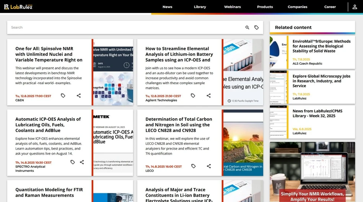The image size is (363, 202).
Task: Share the LECO CN828 soil webinar
Action: point(208,166)
